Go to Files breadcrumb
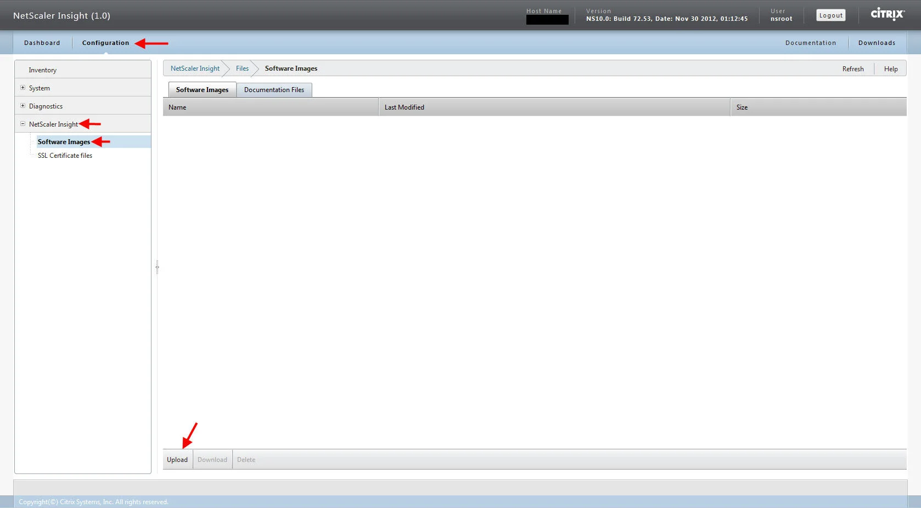921x508 pixels. (242, 69)
